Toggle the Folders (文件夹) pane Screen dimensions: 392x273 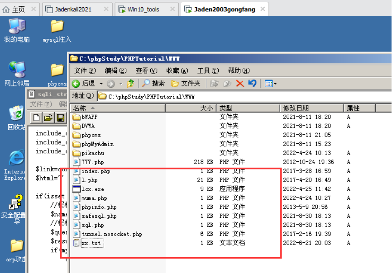click(186, 84)
